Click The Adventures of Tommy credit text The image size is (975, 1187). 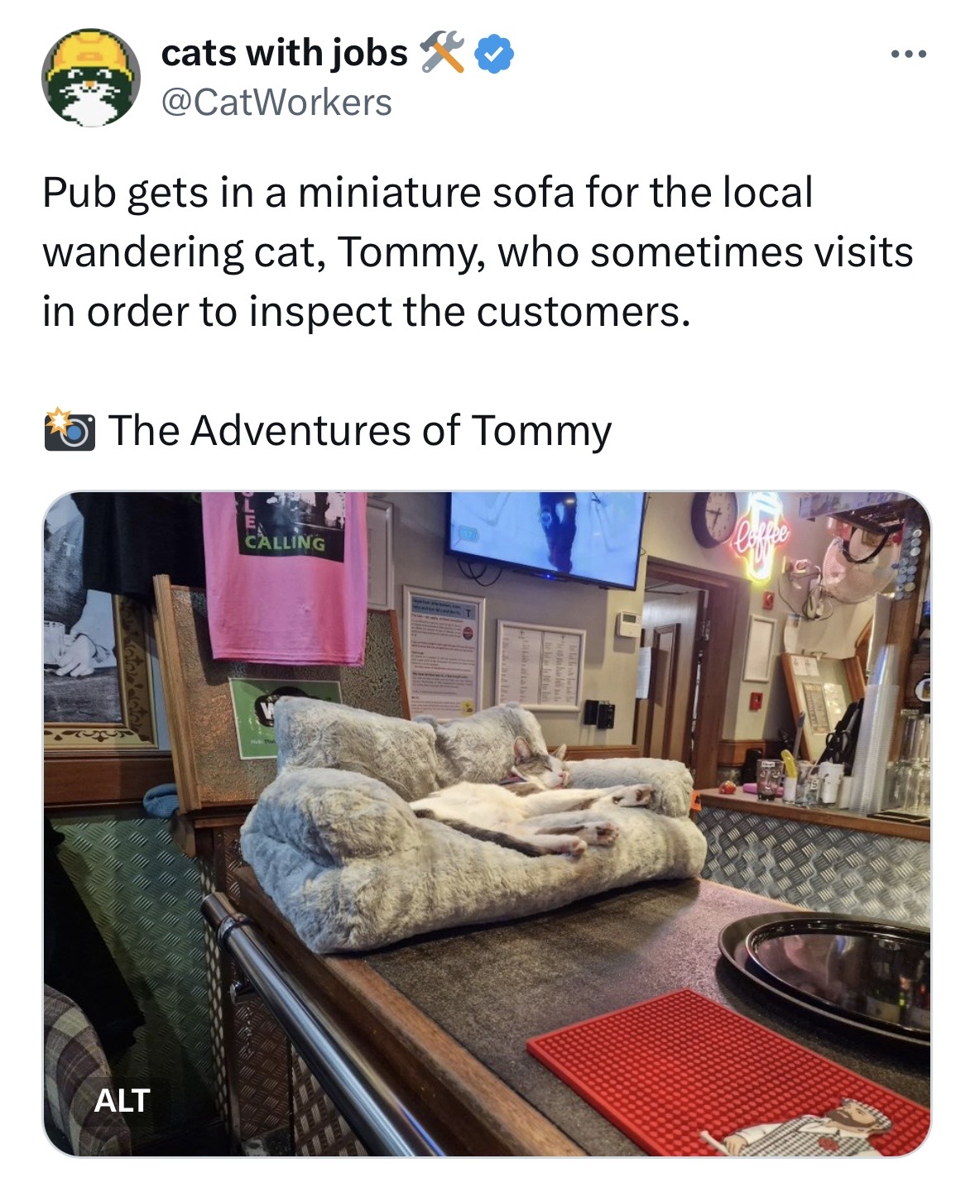coord(359,430)
